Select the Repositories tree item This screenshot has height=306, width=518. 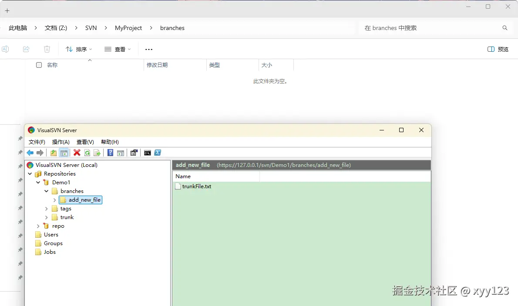[x=60, y=174]
